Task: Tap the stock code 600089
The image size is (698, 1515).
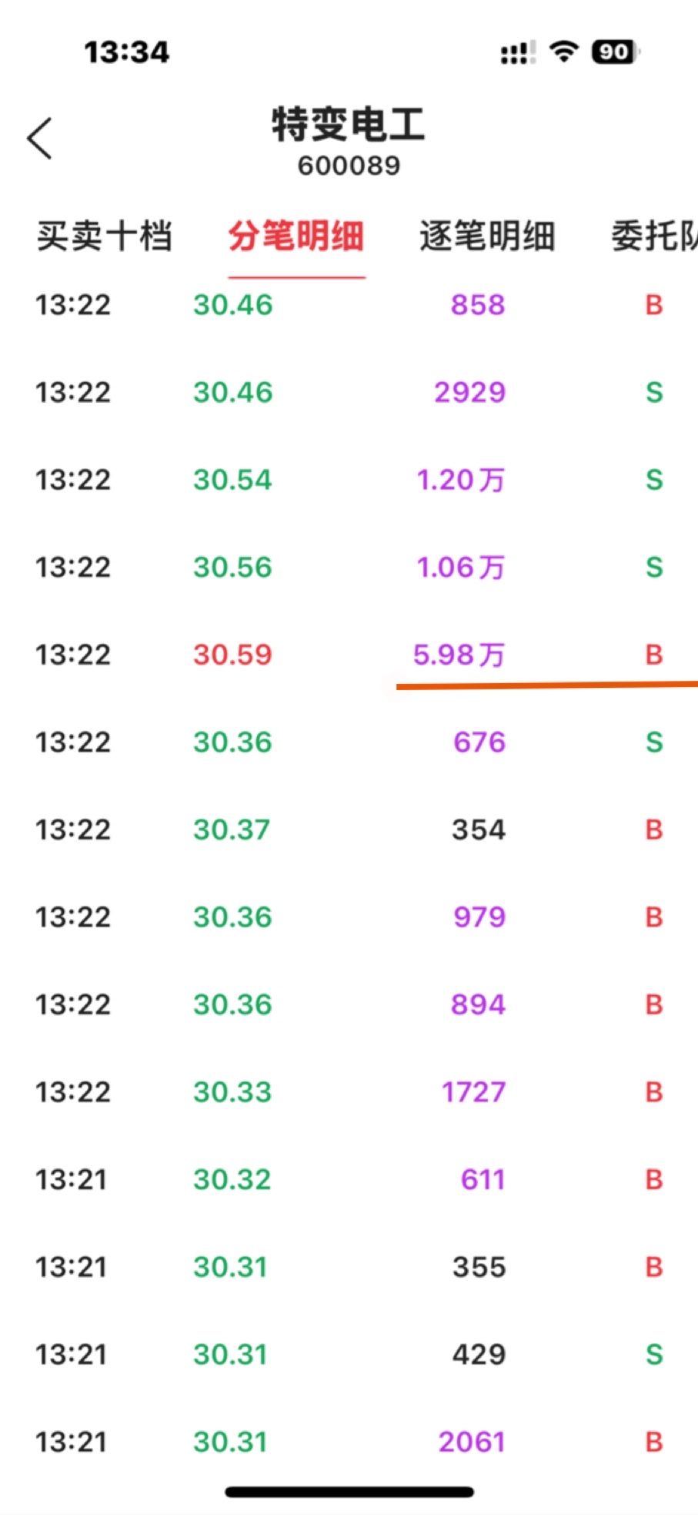Action: (349, 166)
